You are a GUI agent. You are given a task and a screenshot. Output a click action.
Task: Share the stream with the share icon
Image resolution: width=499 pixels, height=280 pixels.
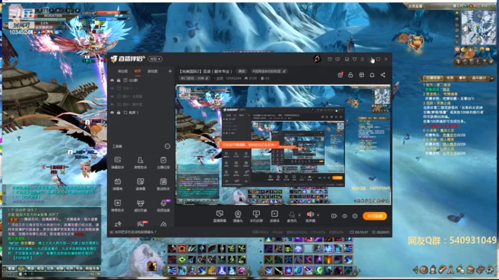pyautogui.click(x=383, y=75)
